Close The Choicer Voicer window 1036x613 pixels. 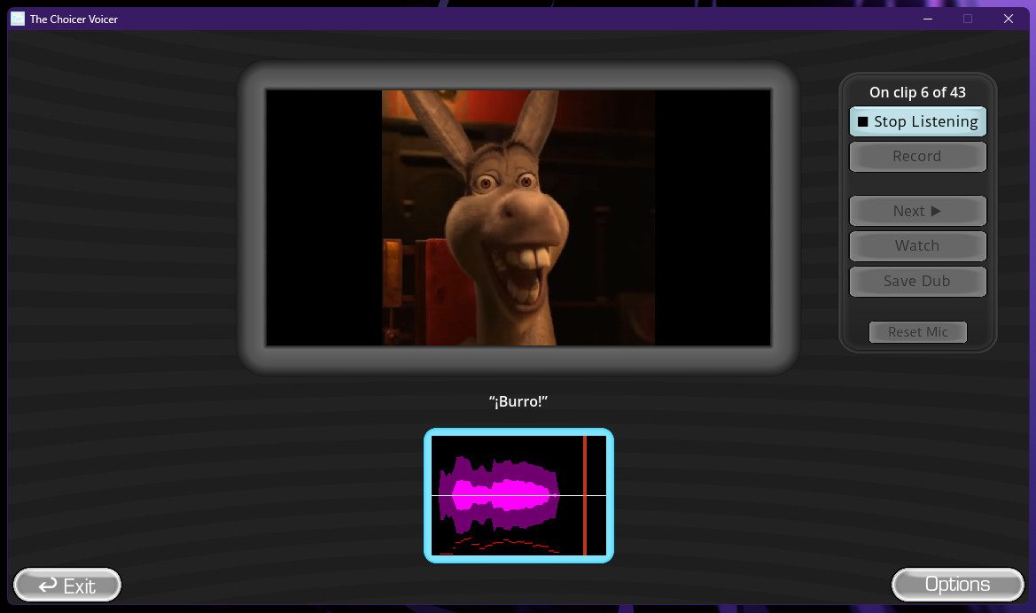[1009, 19]
